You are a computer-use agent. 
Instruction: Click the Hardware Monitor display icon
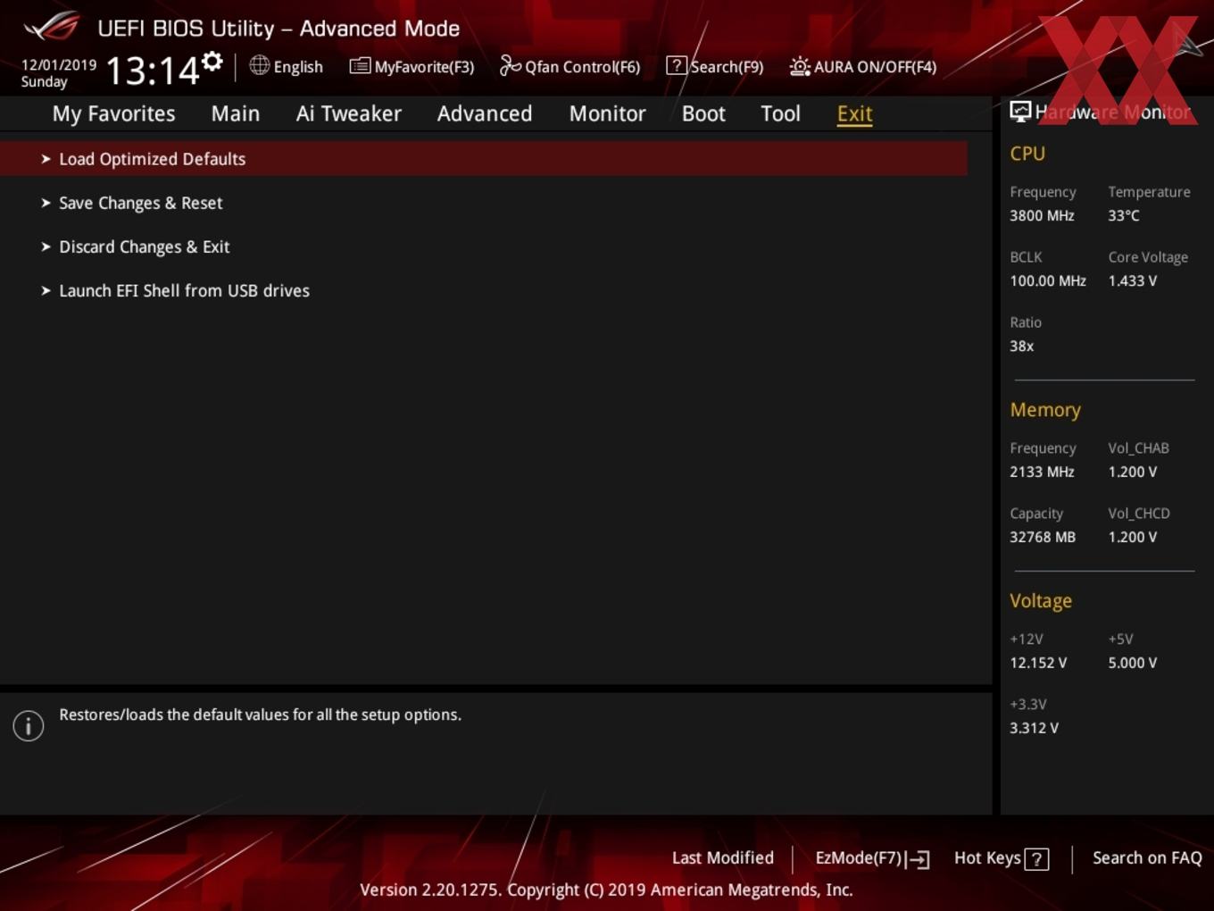[1020, 111]
